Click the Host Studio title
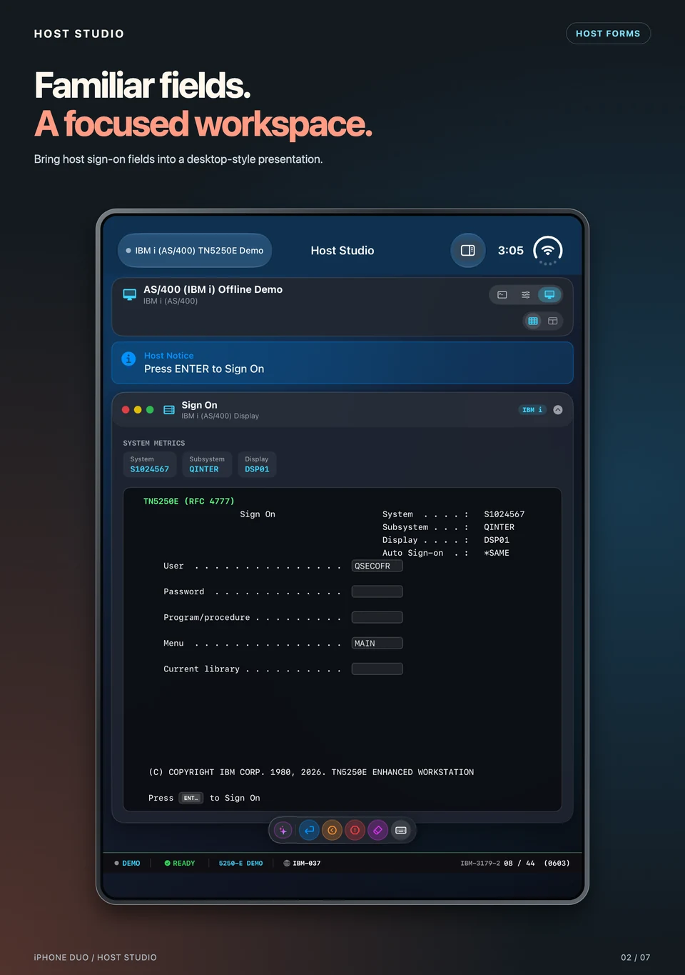The width and height of the screenshot is (685, 975). tap(342, 251)
